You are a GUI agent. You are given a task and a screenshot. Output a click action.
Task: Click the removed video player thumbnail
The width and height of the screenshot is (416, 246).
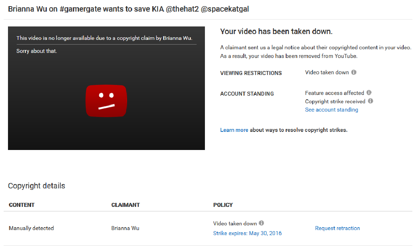pos(106,88)
